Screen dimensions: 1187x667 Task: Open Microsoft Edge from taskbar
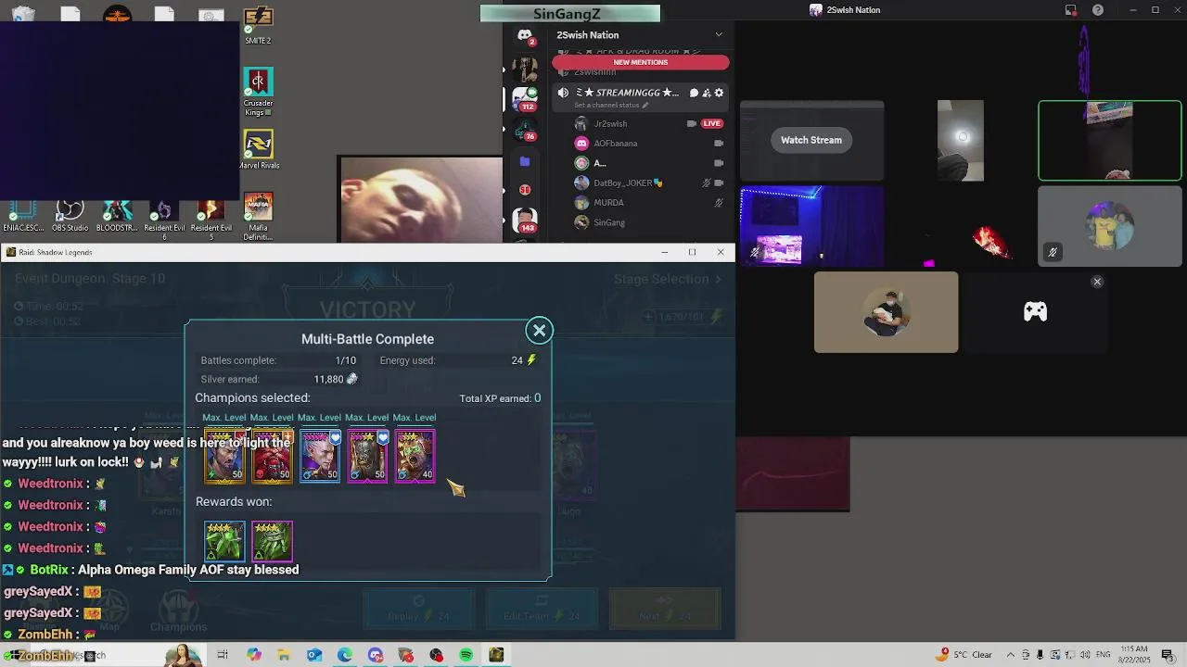pyautogui.click(x=345, y=655)
